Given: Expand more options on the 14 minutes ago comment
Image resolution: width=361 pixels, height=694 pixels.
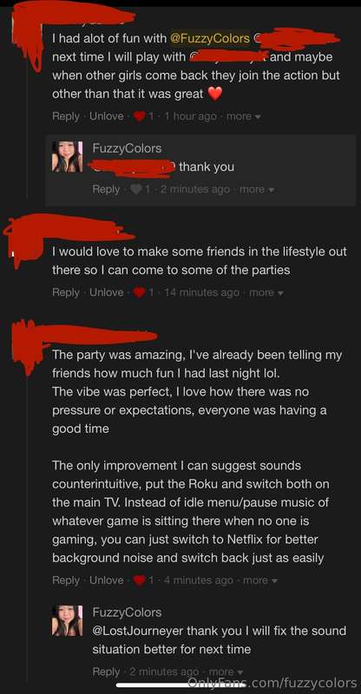Looking at the screenshot, I should point(266,292).
